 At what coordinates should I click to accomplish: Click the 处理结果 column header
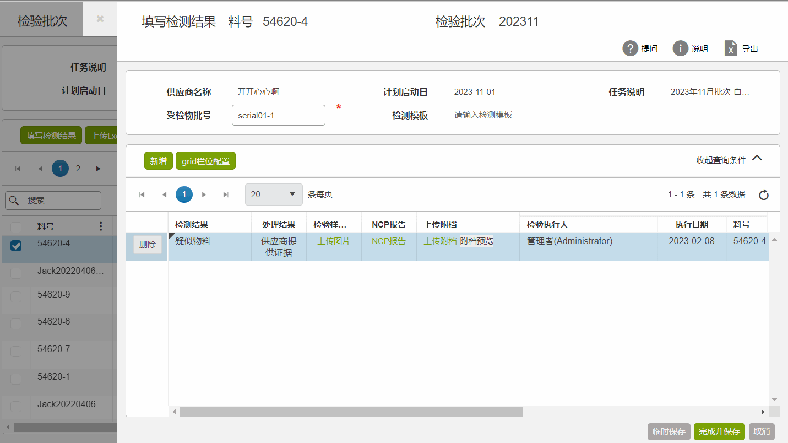pyautogui.click(x=279, y=224)
